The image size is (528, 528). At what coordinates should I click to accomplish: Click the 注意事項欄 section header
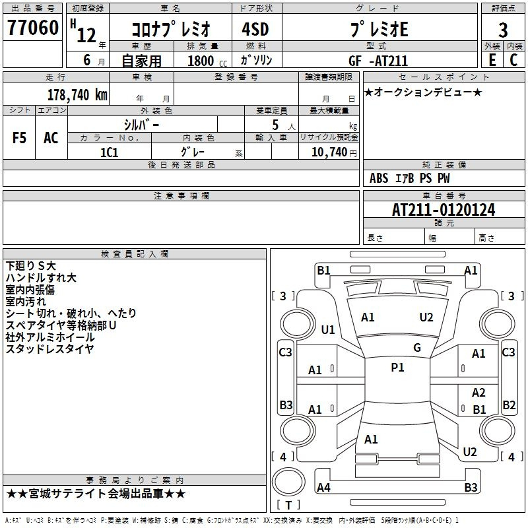181,195
